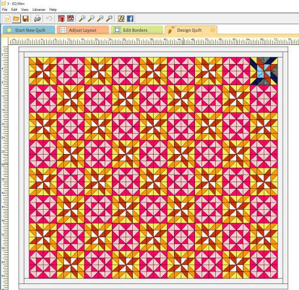Open the View menu
The width and height of the screenshot is (299, 290).
click(25, 10)
